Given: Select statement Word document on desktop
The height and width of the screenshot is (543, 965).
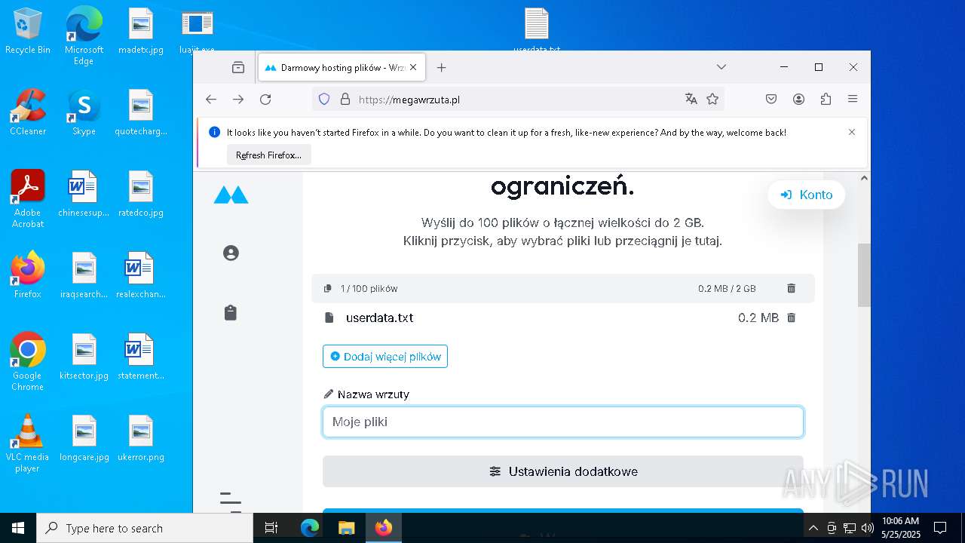Looking at the screenshot, I should tap(141, 357).
